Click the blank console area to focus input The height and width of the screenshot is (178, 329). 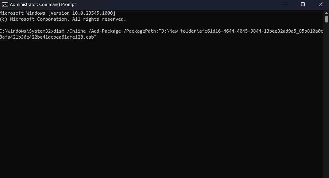tap(150, 105)
